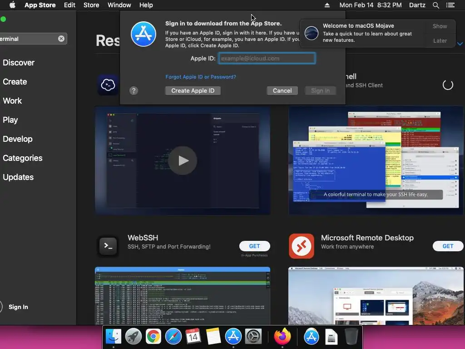Open Firefox from the Dock
The height and width of the screenshot is (349, 465).
[282, 337]
